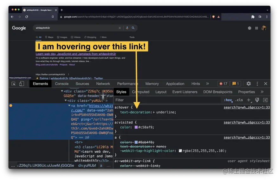
Task: Select the Styles pane tab
Action: pos(121,92)
